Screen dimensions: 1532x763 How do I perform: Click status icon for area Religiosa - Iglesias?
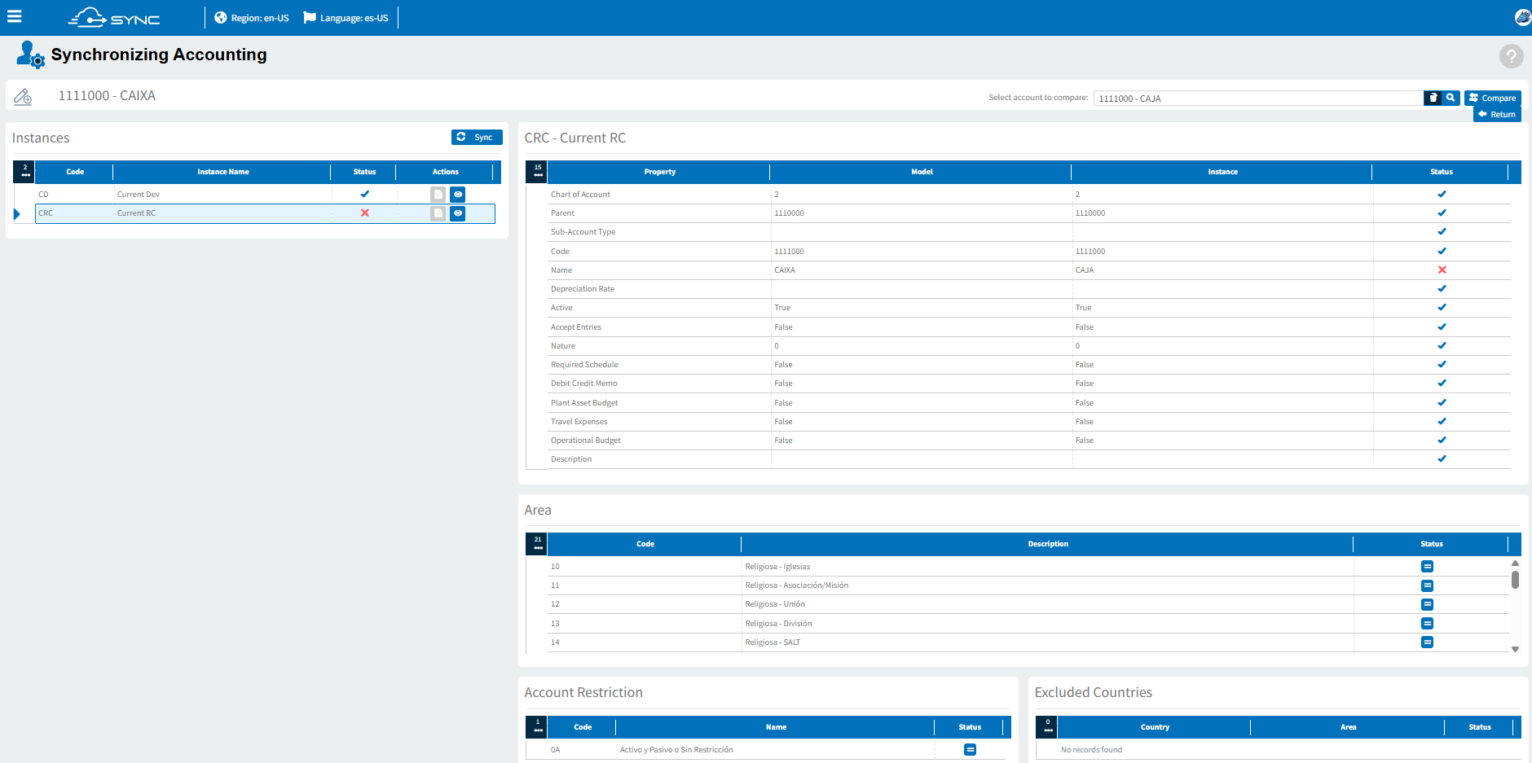pos(1427,567)
